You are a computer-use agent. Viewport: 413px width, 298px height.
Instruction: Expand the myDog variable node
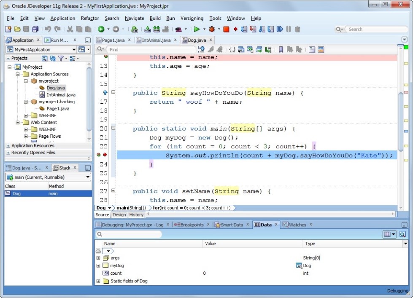pyautogui.click(x=98, y=266)
